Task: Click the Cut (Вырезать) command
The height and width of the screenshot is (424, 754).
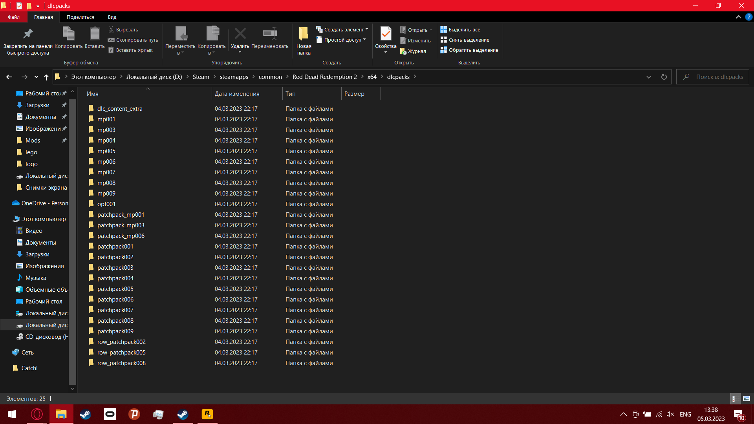Action: [x=123, y=30]
